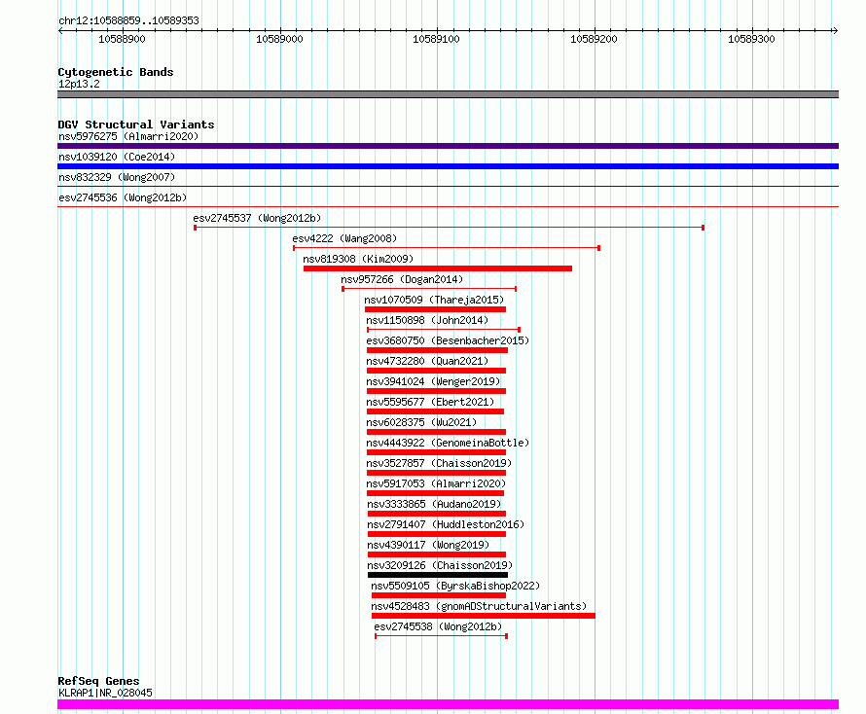The width and height of the screenshot is (866, 714).
Task: Open nsv1070509 (Thareja2015) variant
Action: click(x=434, y=300)
